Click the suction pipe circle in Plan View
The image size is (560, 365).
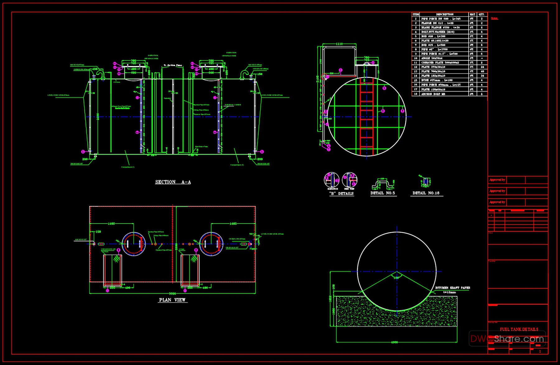(152, 244)
